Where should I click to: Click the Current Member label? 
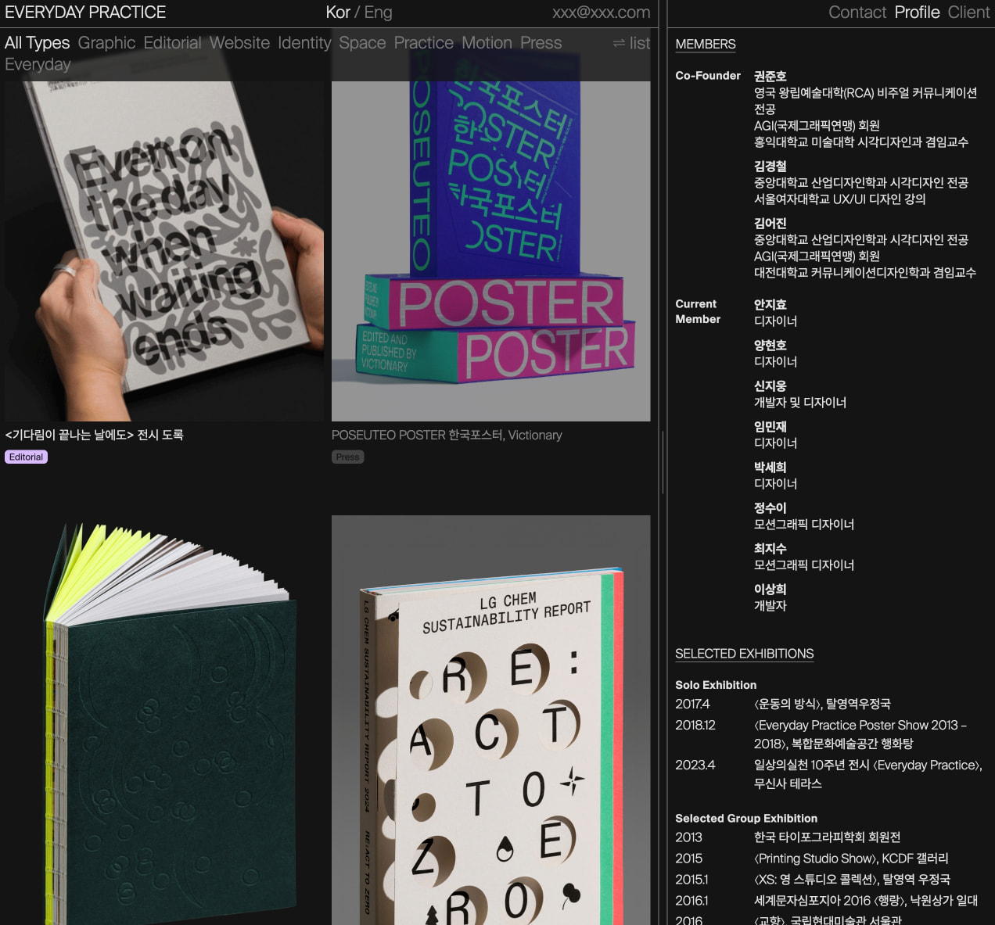pyautogui.click(x=698, y=311)
